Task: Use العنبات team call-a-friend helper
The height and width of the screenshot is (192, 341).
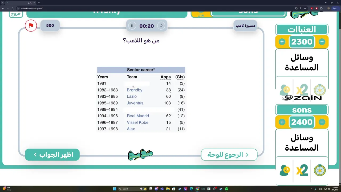Action: 285,90
